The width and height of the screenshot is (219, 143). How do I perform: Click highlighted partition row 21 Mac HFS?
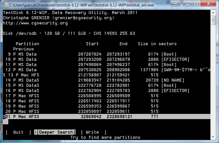(107, 116)
